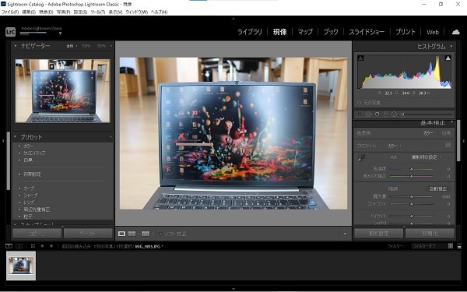
Task: Collapse the 基本補正 panel
Action: click(x=451, y=122)
